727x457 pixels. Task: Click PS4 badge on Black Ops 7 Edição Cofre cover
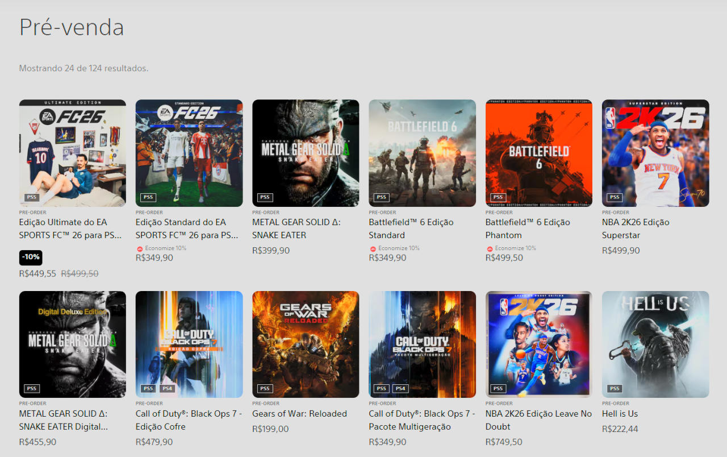(167, 389)
